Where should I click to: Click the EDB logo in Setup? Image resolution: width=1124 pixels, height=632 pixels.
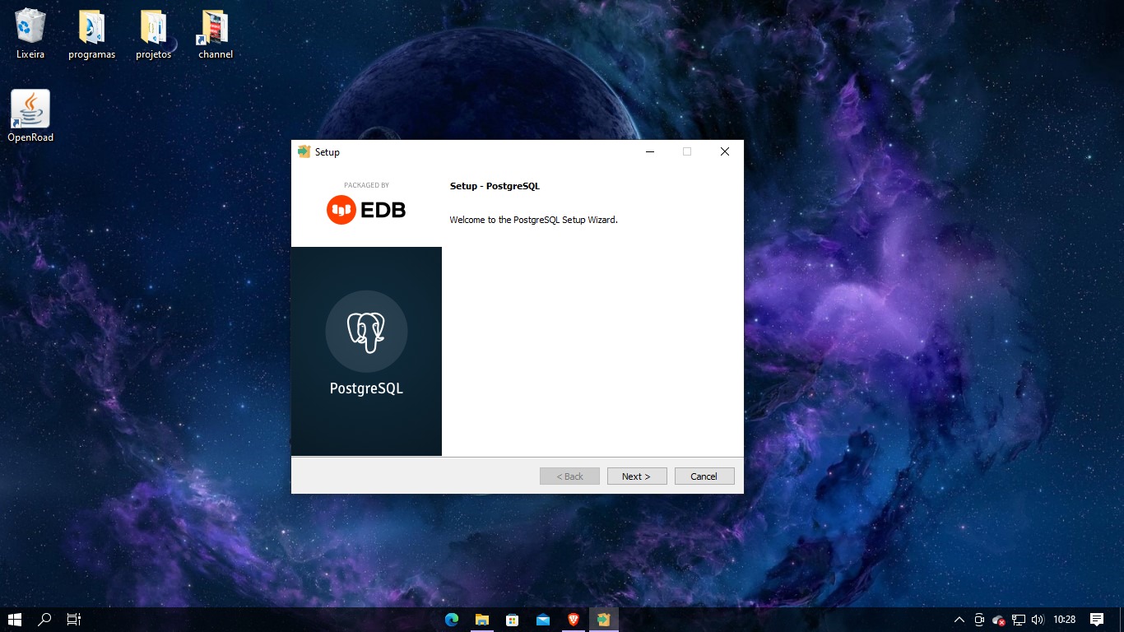click(x=366, y=210)
